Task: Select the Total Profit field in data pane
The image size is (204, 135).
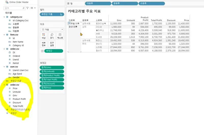Action: pos(18,106)
